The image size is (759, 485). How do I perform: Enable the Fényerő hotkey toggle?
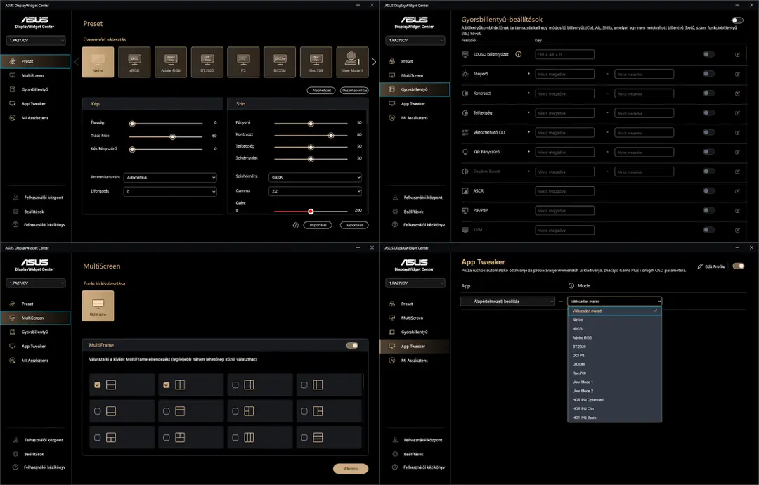(708, 74)
